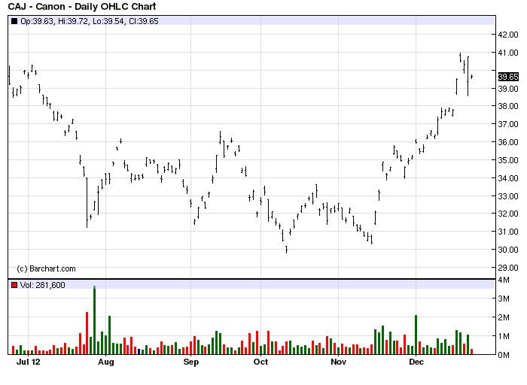Click the '(c) Barchart.com' copyright text
The image size is (527, 385).
click(46, 268)
